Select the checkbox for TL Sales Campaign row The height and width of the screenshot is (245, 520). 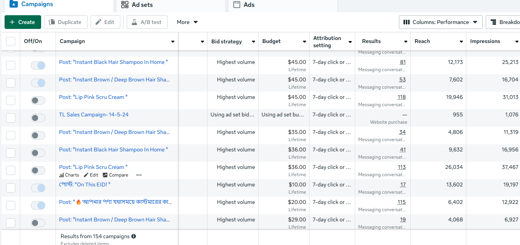[x=11, y=118]
